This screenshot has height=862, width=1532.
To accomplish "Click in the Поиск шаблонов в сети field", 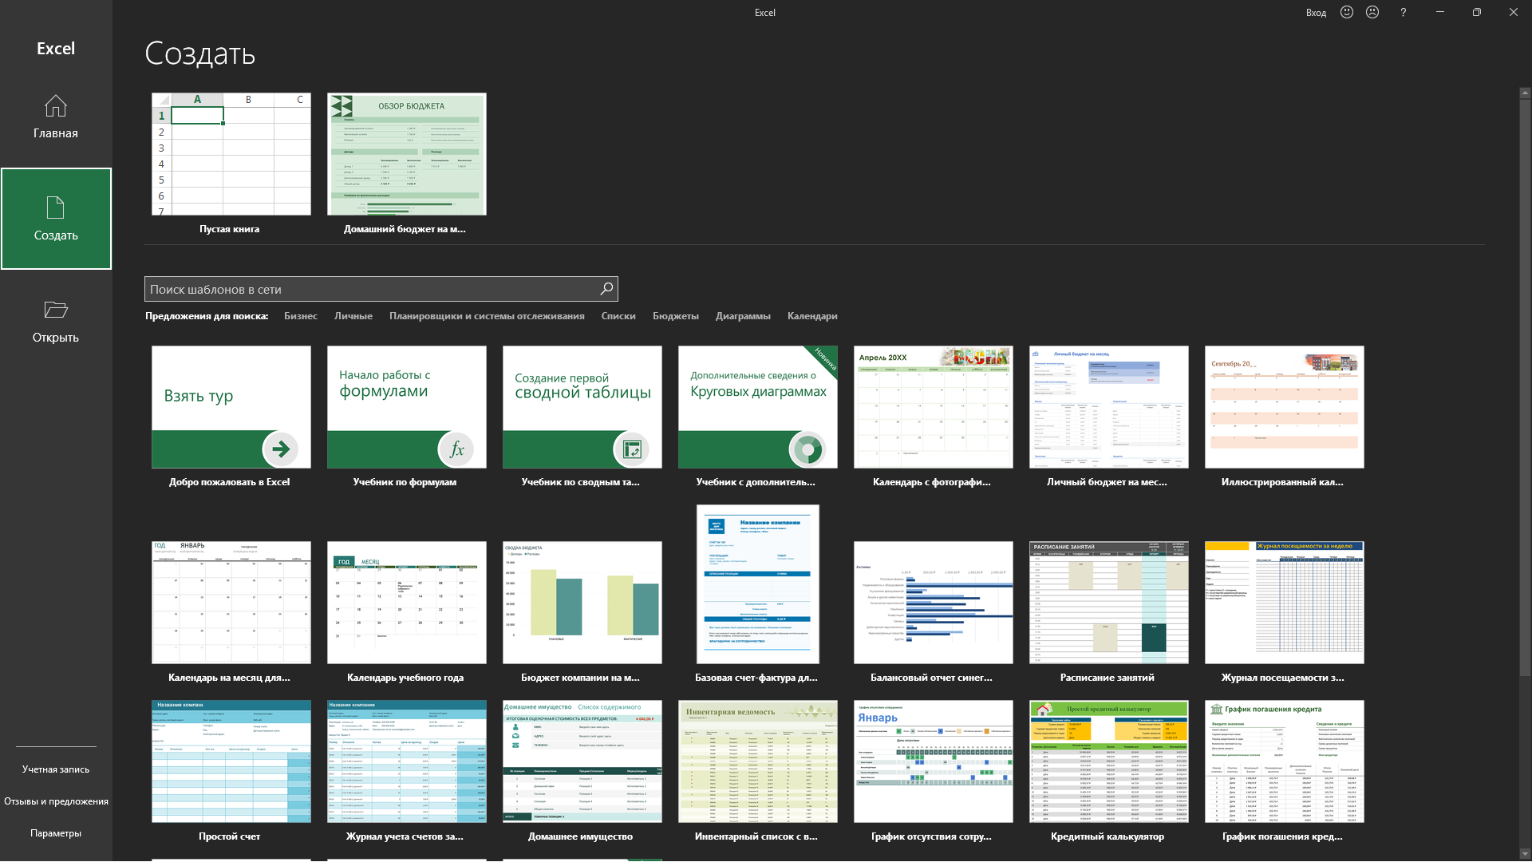I will click(371, 289).
